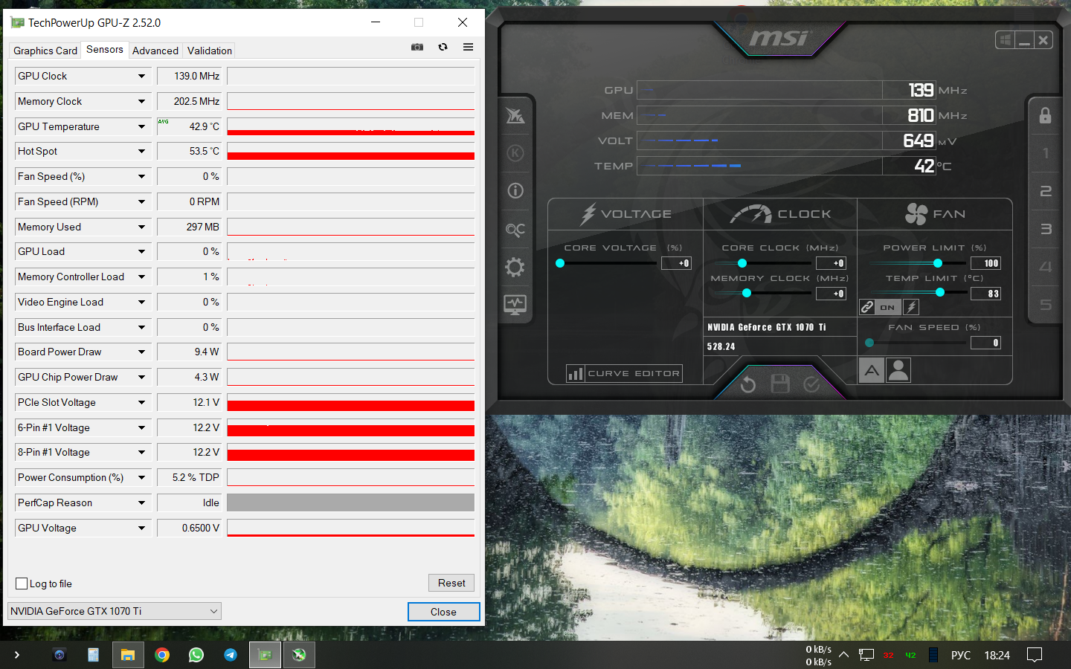The height and width of the screenshot is (669, 1071).
Task: Click the Reset button in GPU-Z
Action: (x=451, y=583)
